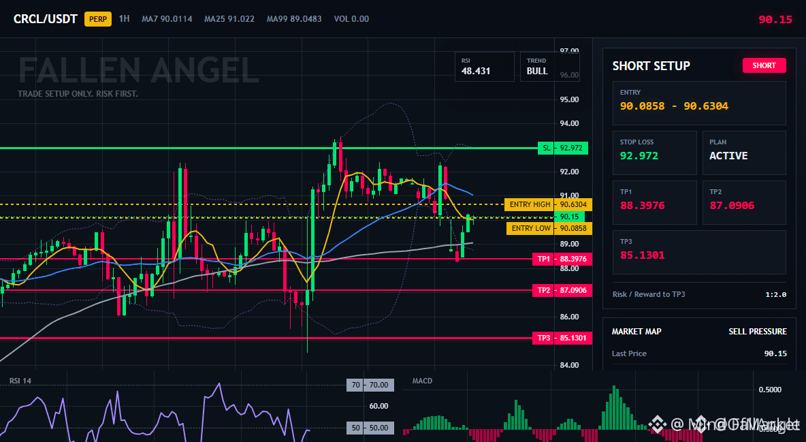Click the Last Price label
Screen dimensions: 806x442
629,353
